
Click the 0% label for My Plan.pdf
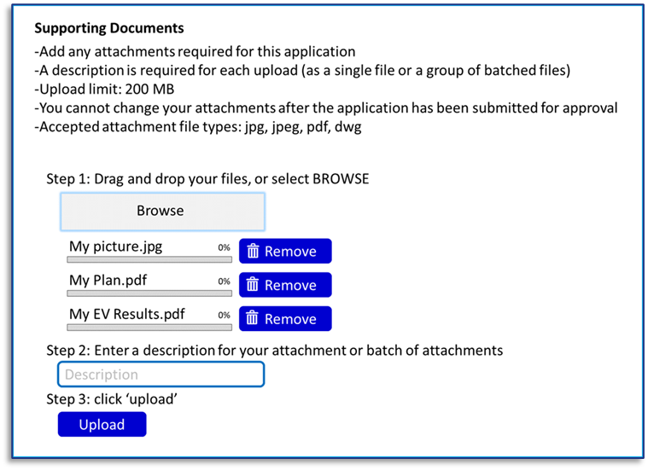(x=224, y=281)
